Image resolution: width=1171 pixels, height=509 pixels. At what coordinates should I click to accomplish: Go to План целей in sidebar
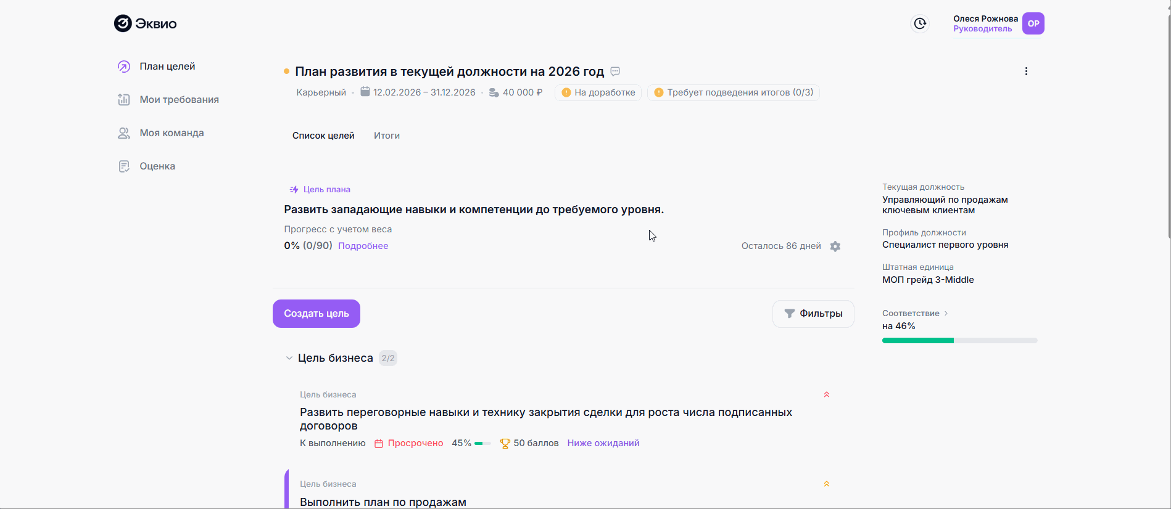167,67
